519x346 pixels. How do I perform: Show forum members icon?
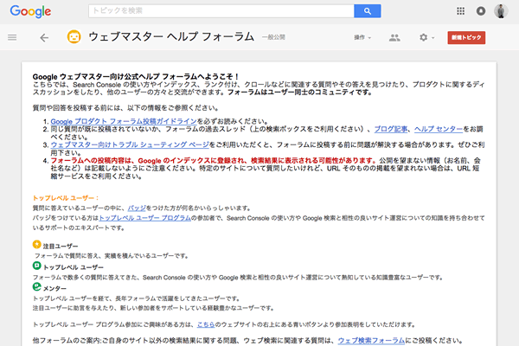(394, 38)
